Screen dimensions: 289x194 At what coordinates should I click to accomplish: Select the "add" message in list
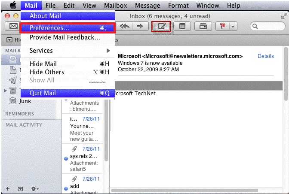[x=82, y=184]
